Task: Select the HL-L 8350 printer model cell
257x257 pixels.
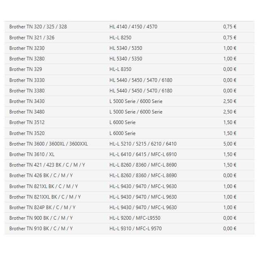Action: [x=120, y=69]
